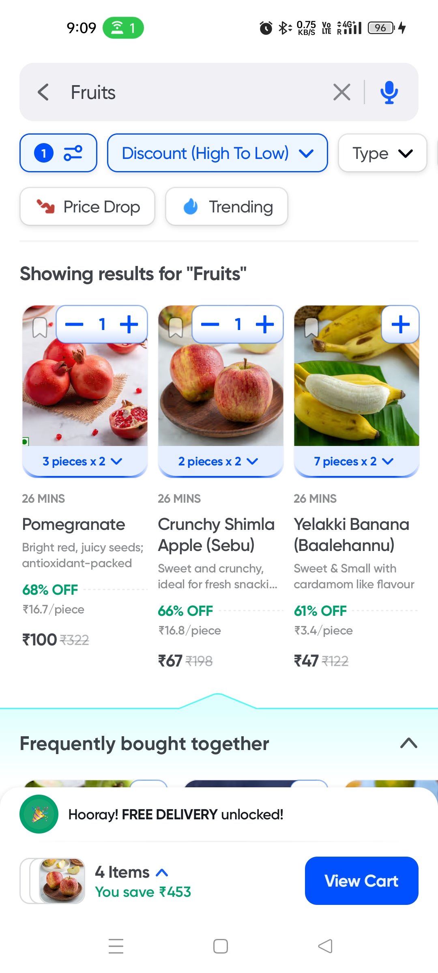438x973 pixels.
Task: Add Yelakki Banana to cart
Action: 400,324
